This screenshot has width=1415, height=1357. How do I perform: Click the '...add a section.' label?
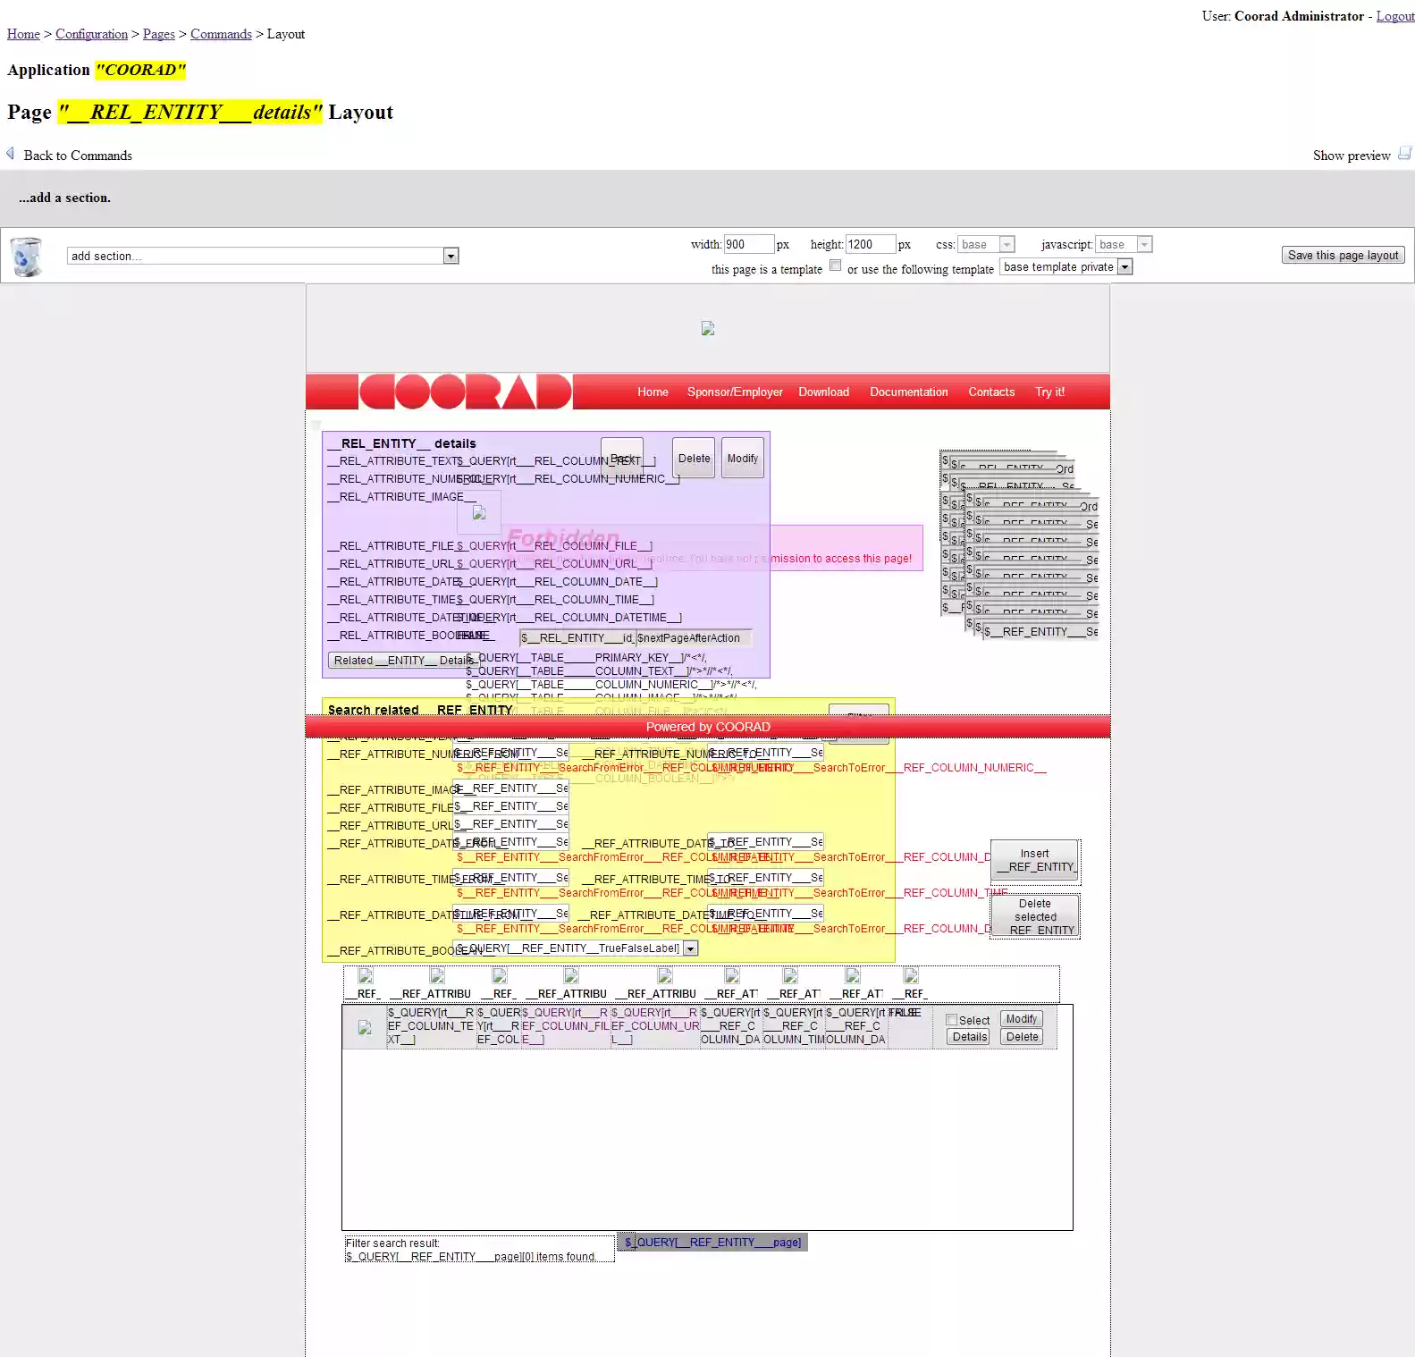pos(64,198)
